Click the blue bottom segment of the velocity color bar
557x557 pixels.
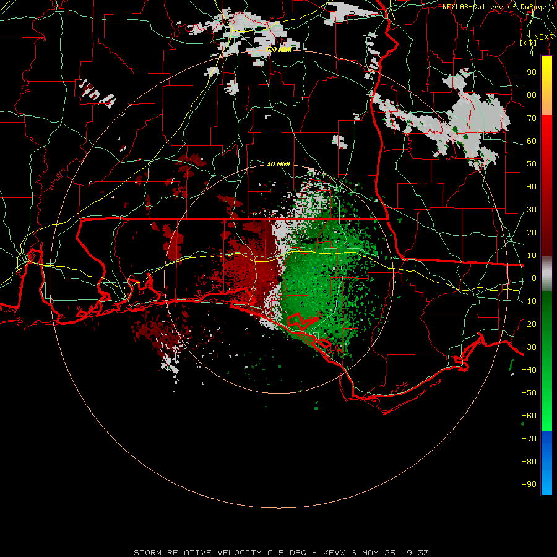pos(546,462)
